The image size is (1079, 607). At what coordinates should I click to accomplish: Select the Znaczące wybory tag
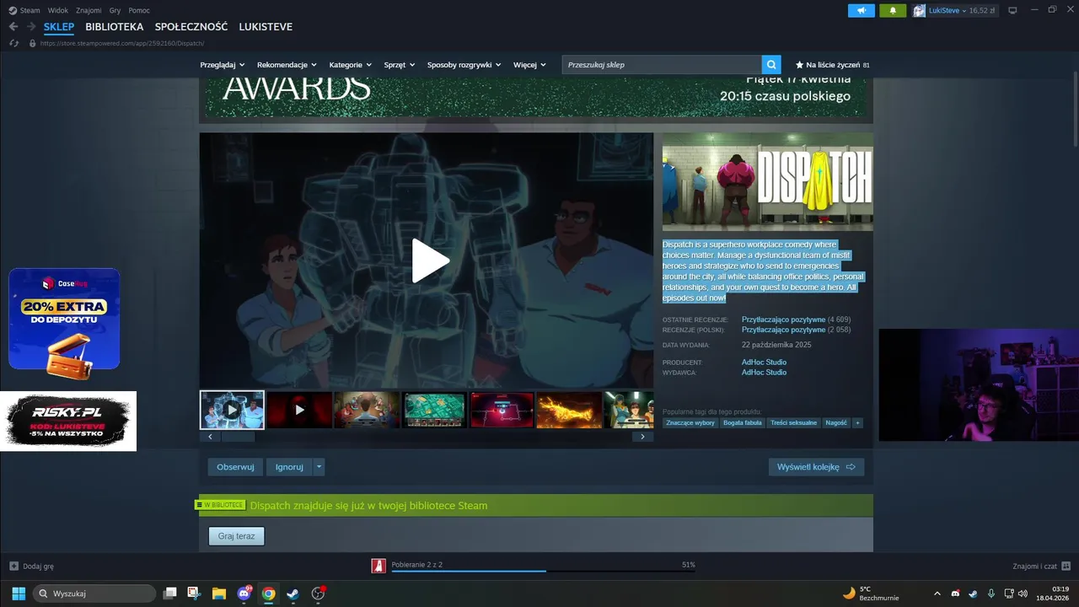coord(690,423)
